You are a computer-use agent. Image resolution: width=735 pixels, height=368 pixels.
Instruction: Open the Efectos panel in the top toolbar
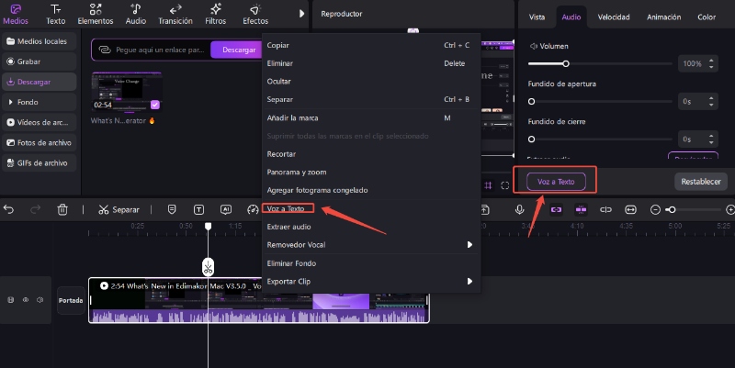point(254,13)
